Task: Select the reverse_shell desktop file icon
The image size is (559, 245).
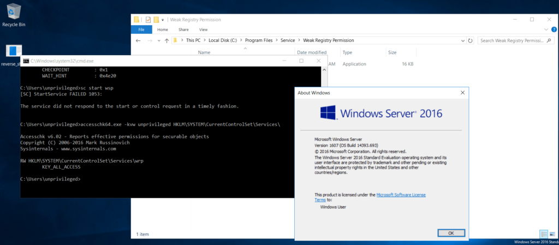Action: coord(14,56)
